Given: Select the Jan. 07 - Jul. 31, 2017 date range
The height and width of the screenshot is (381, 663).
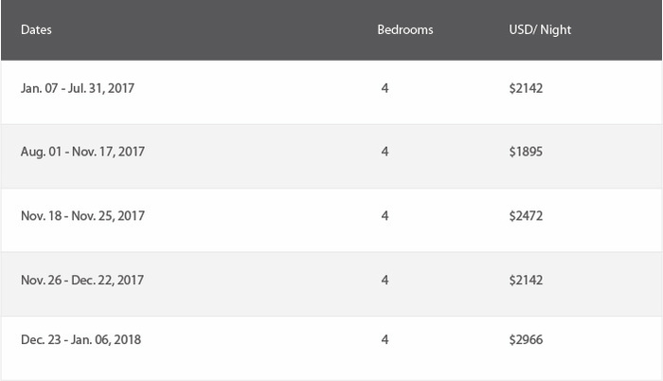Looking at the screenshot, I should pyautogui.click(x=78, y=88).
